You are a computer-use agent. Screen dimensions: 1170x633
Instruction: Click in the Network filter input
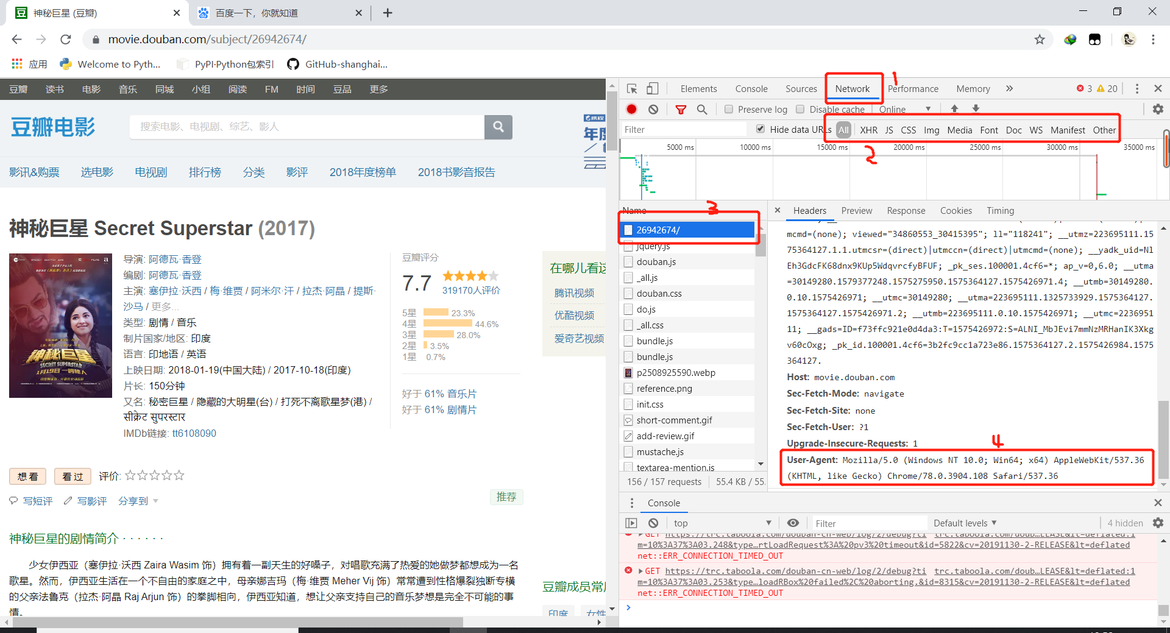point(684,129)
